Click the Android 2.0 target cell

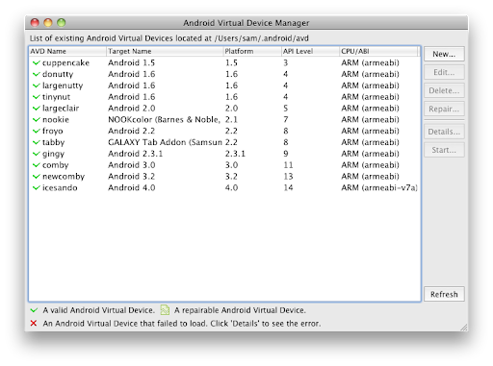(x=132, y=109)
